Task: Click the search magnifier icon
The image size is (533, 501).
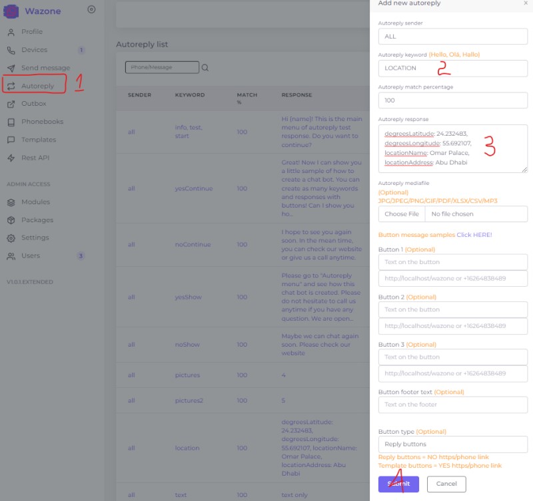Action: [205, 67]
